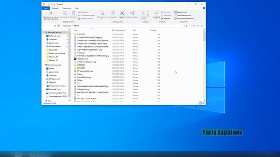
Task: Click Вставить ярлык in the ribbon
Action: point(85,18)
